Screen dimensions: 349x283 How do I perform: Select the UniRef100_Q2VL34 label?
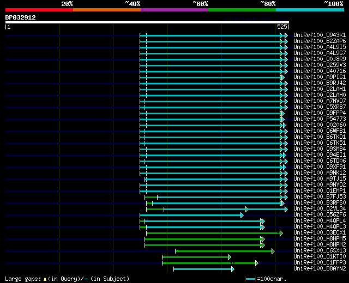(x=320, y=209)
